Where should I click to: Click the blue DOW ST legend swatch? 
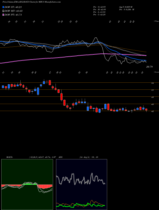coord(3,7)
